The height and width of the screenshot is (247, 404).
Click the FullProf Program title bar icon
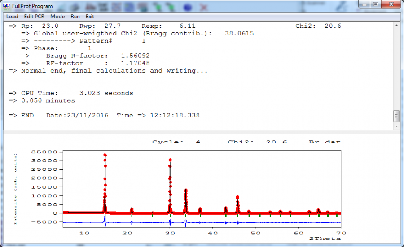pyautogui.click(x=7, y=6)
